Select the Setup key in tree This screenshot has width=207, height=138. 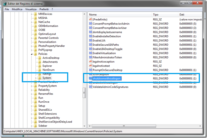tap(42, 106)
